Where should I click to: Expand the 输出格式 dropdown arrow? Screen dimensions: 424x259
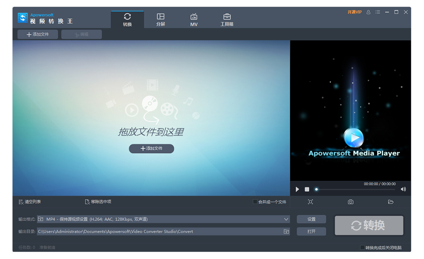[286, 219]
